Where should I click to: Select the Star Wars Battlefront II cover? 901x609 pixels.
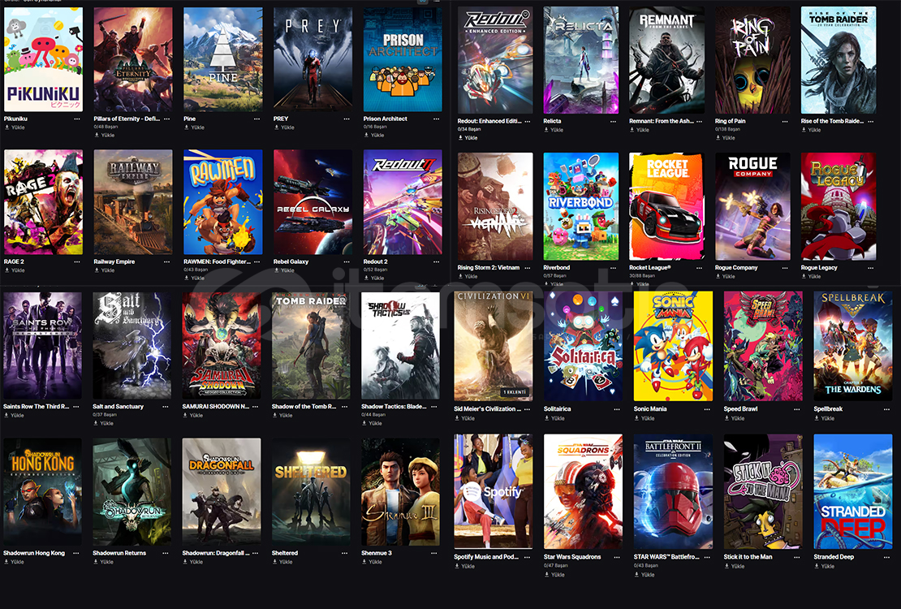click(673, 492)
